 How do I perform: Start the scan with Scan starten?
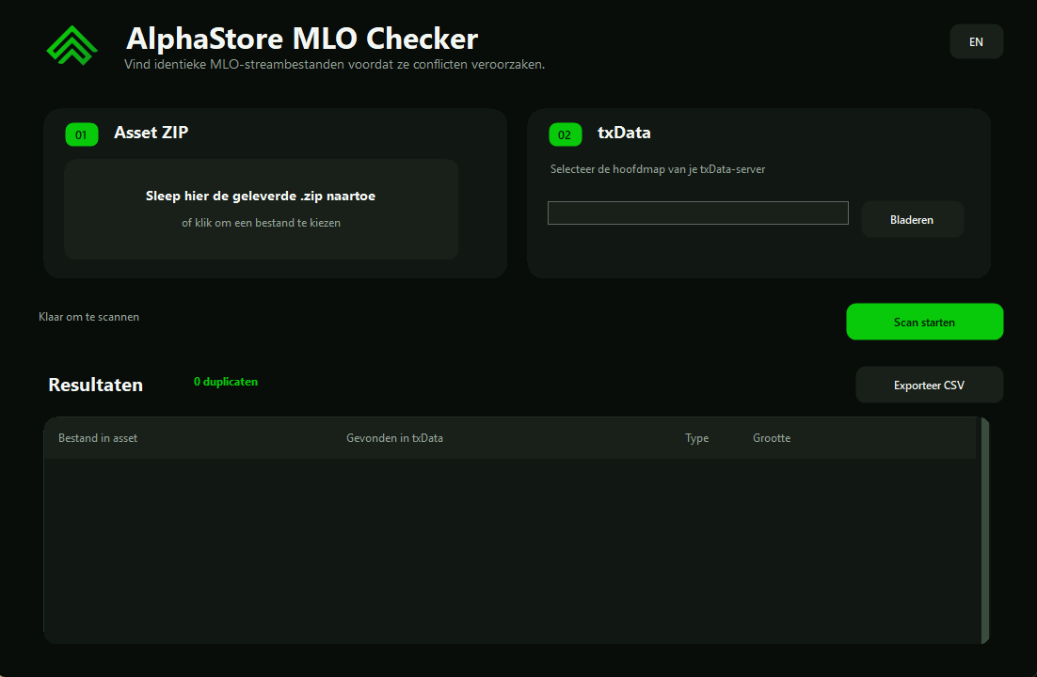925,322
